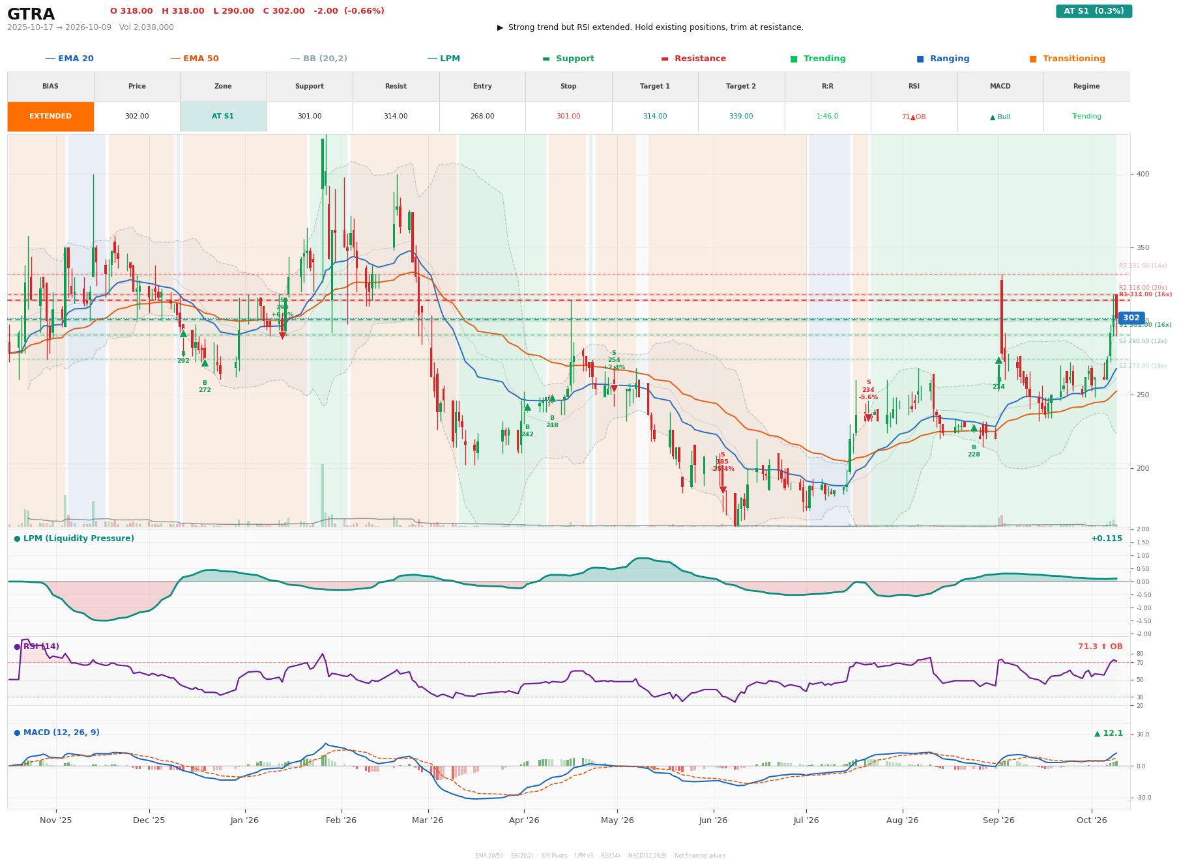Image resolution: width=1179 pixels, height=866 pixels.
Task: Click the blue square beside the Ranging legend label
Action: click(x=920, y=59)
